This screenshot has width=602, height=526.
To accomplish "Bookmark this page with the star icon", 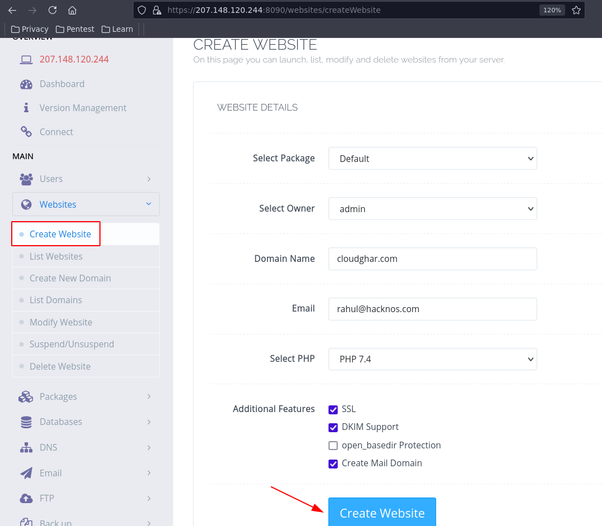I will pyautogui.click(x=576, y=11).
